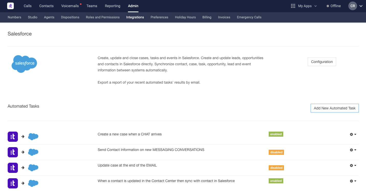Select the Admin tab
366x191 pixels.
click(x=133, y=6)
